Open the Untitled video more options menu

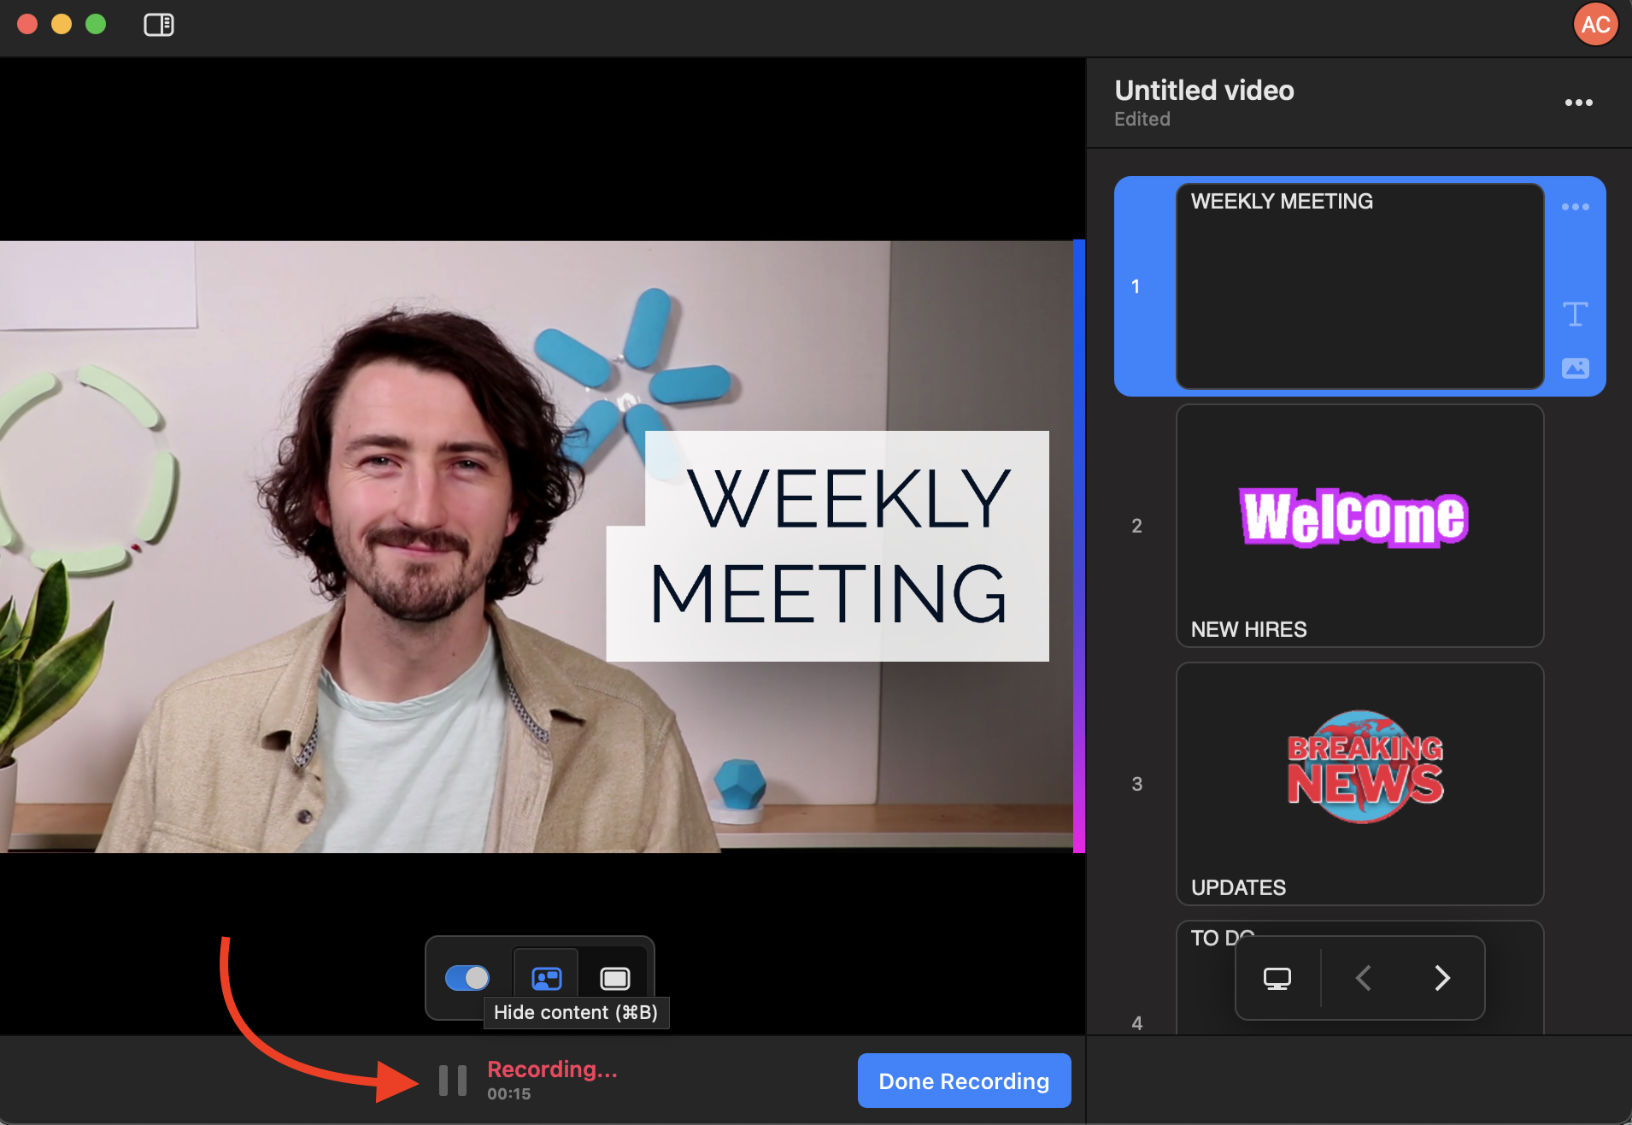click(x=1577, y=103)
